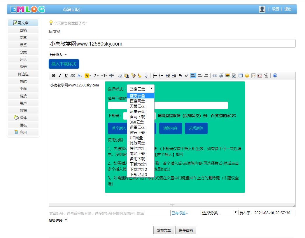Click the article tags input field
This screenshot has width=305, height=238.
tap(110, 213)
